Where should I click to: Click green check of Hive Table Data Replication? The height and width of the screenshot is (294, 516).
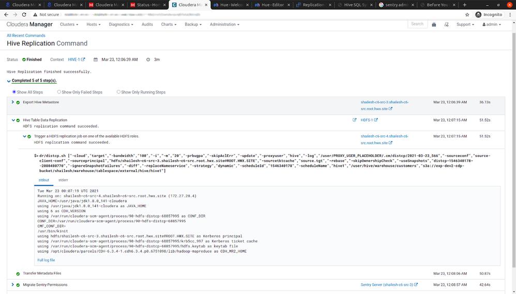(x=18, y=120)
